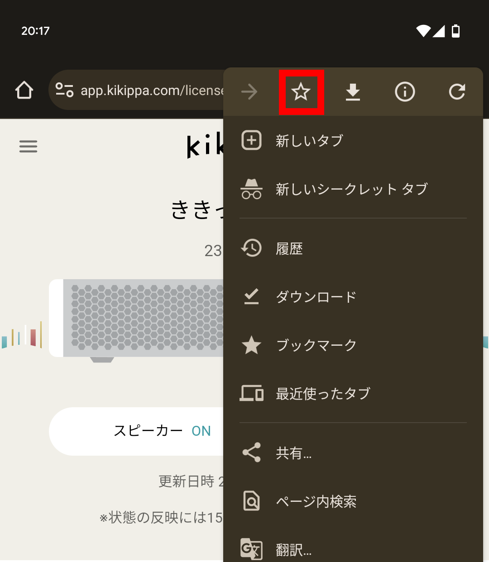Tap the download page icon in toolbar

[353, 92]
